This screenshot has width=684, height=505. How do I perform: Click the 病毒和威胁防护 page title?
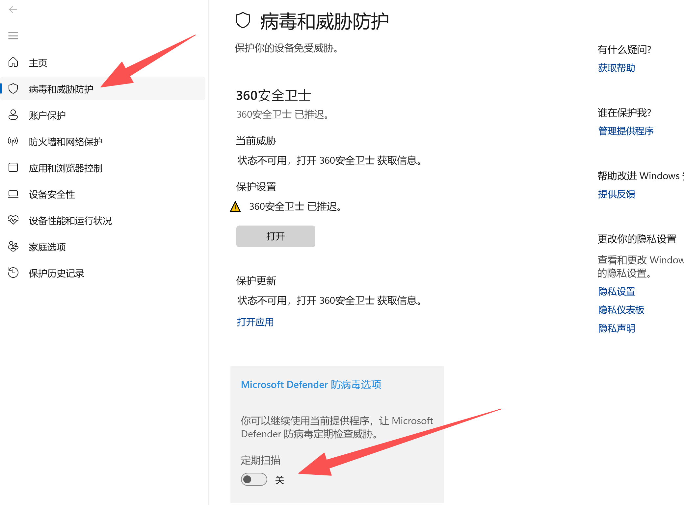[324, 21]
